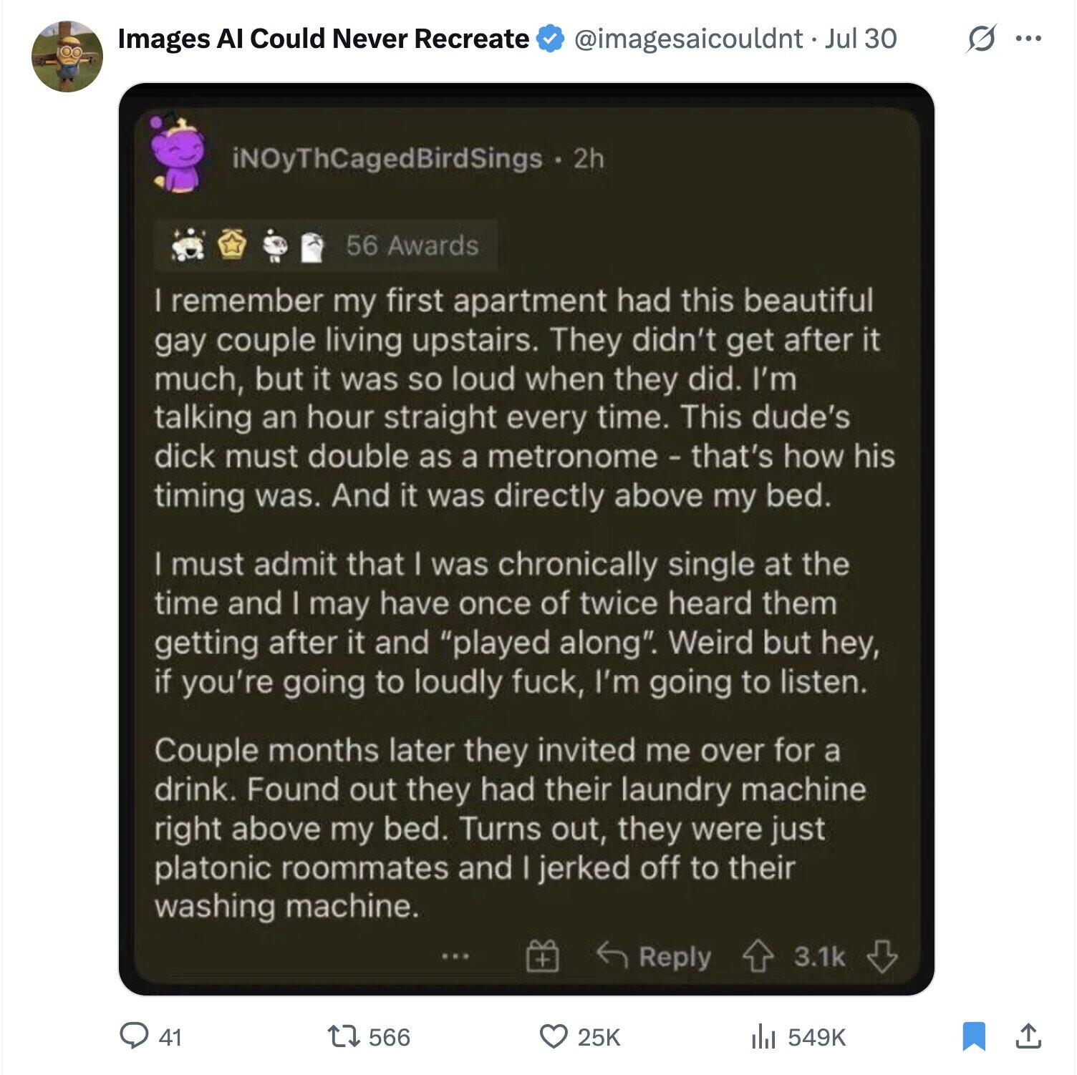Click the Reddit gift award icon
Viewport: 1077px width, 1075px height.
(x=543, y=956)
